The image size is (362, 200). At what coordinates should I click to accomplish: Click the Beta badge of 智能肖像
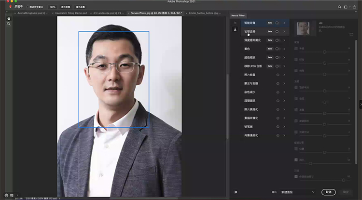[270, 23]
